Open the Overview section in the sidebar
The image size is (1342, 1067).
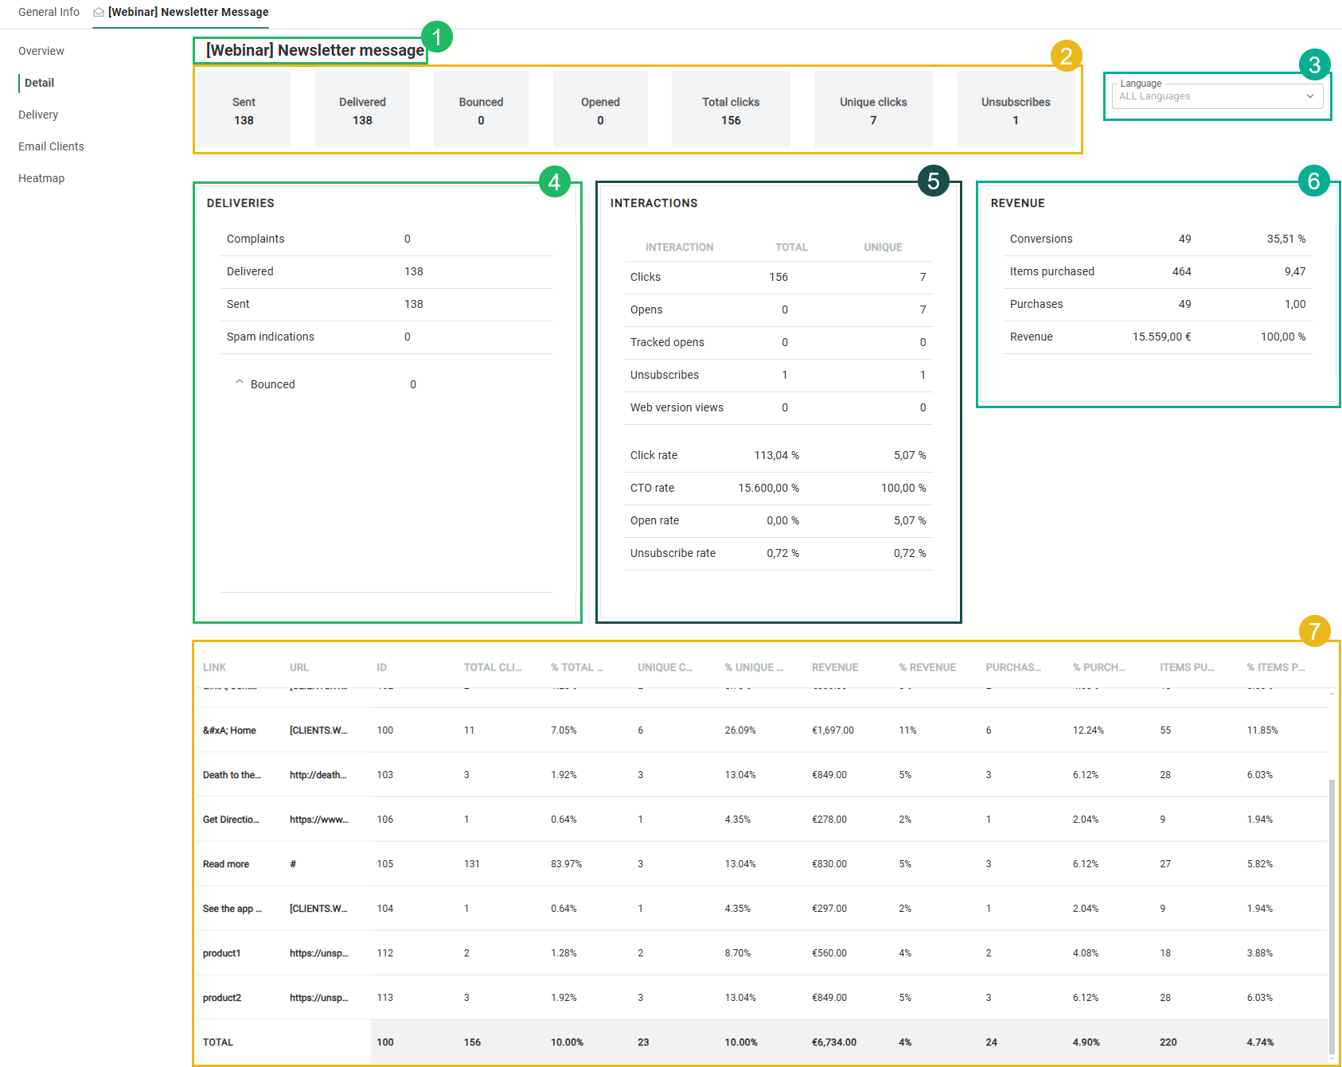click(x=41, y=51)
